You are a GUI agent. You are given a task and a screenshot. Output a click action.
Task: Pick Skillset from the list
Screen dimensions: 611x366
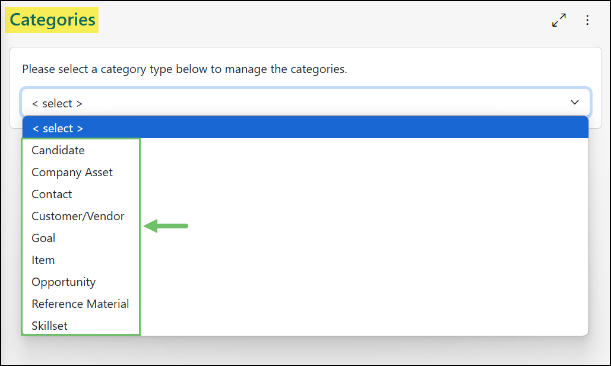[305, 326]
